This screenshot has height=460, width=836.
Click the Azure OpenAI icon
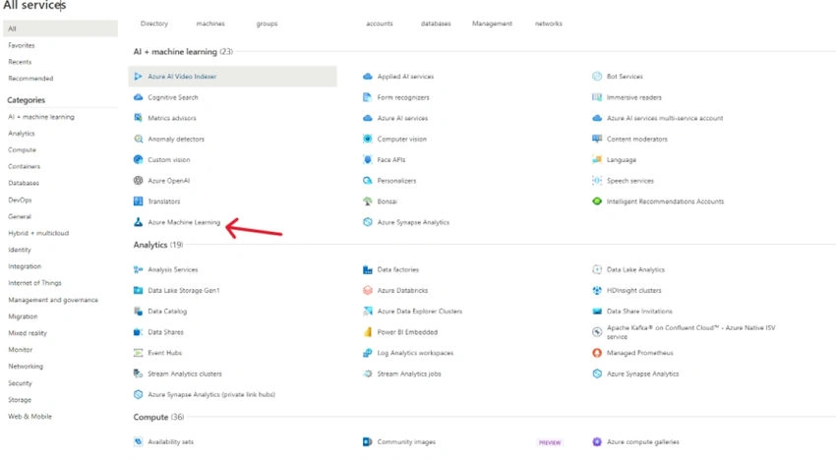pyautogui.click(x=138, y=180)
